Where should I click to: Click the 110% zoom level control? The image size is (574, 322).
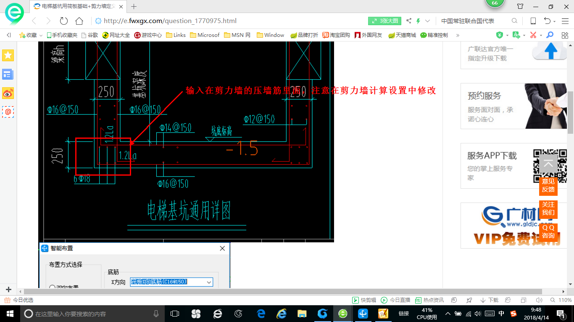click(x=561, y=300)
